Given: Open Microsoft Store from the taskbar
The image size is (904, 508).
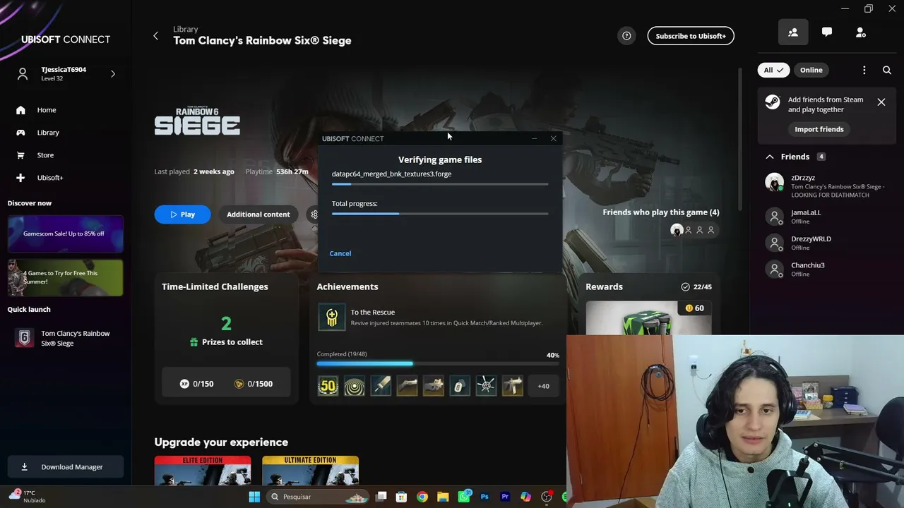Looking at the screenshot, I should coord(401,497).
